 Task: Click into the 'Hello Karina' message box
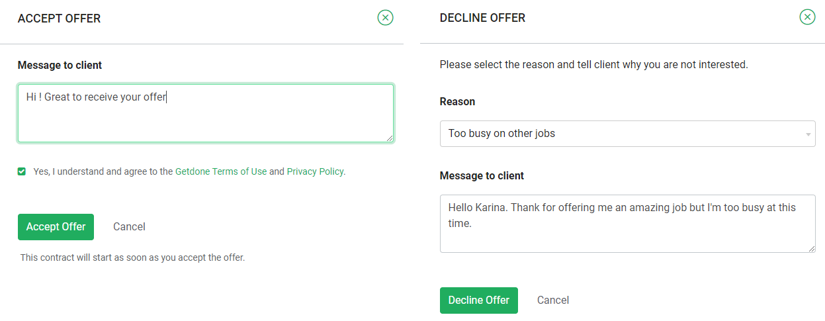pyautogui.click(x=627, y=223)
